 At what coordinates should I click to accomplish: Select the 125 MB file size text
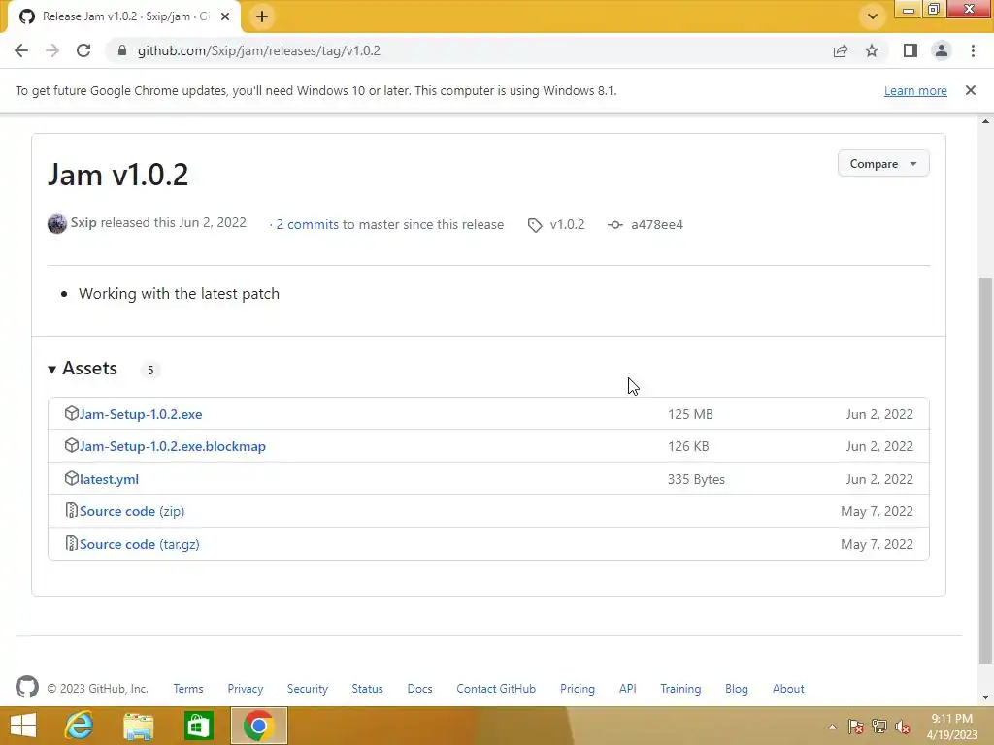[x=690, y=414]
